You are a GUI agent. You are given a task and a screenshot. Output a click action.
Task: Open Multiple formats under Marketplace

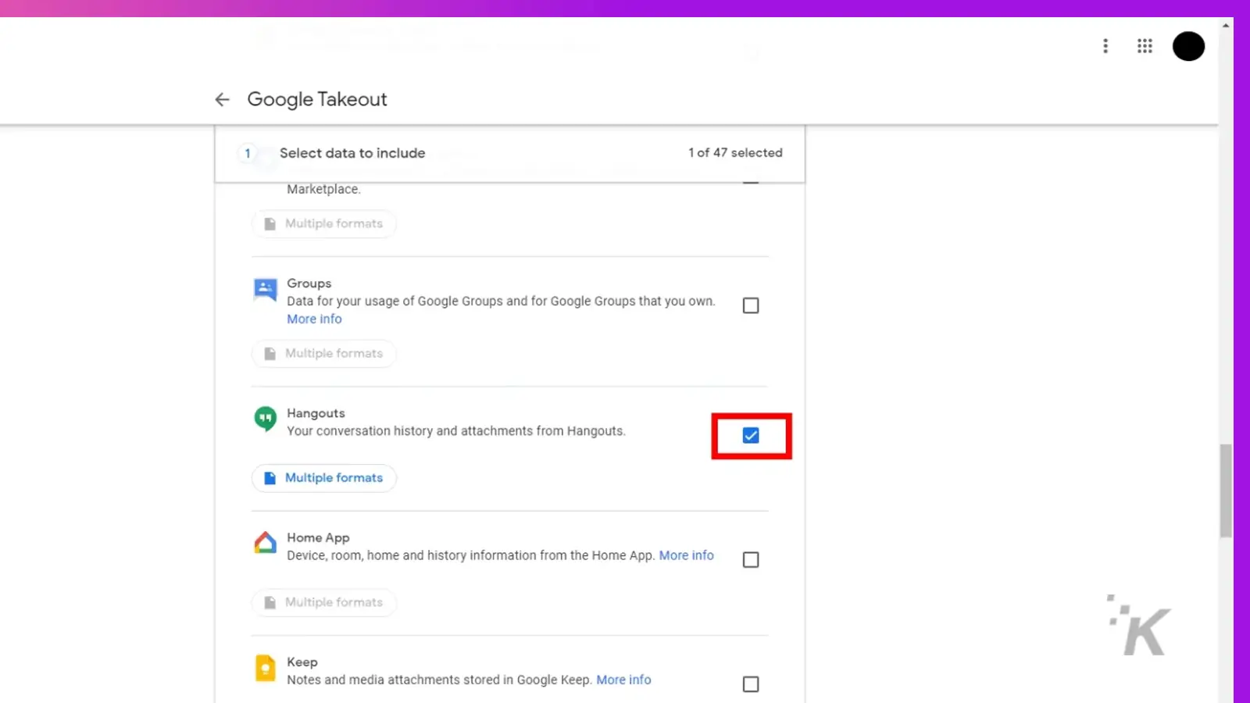(x=324, y=224)
